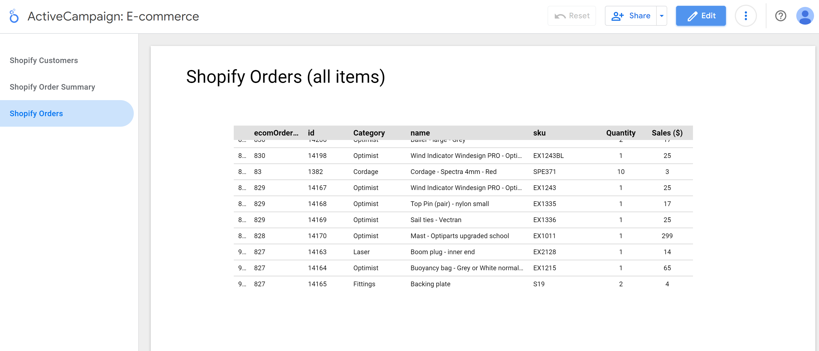Select the Cordage - Spectra 4mm - Red cell
Screen dimensions: 819x351
453,172
